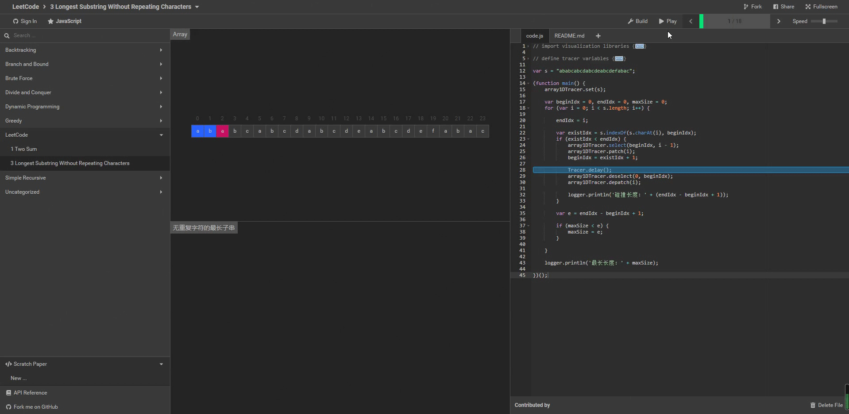Step to previous frame with left chevron

pyautogui.click(x=691, y=21)
